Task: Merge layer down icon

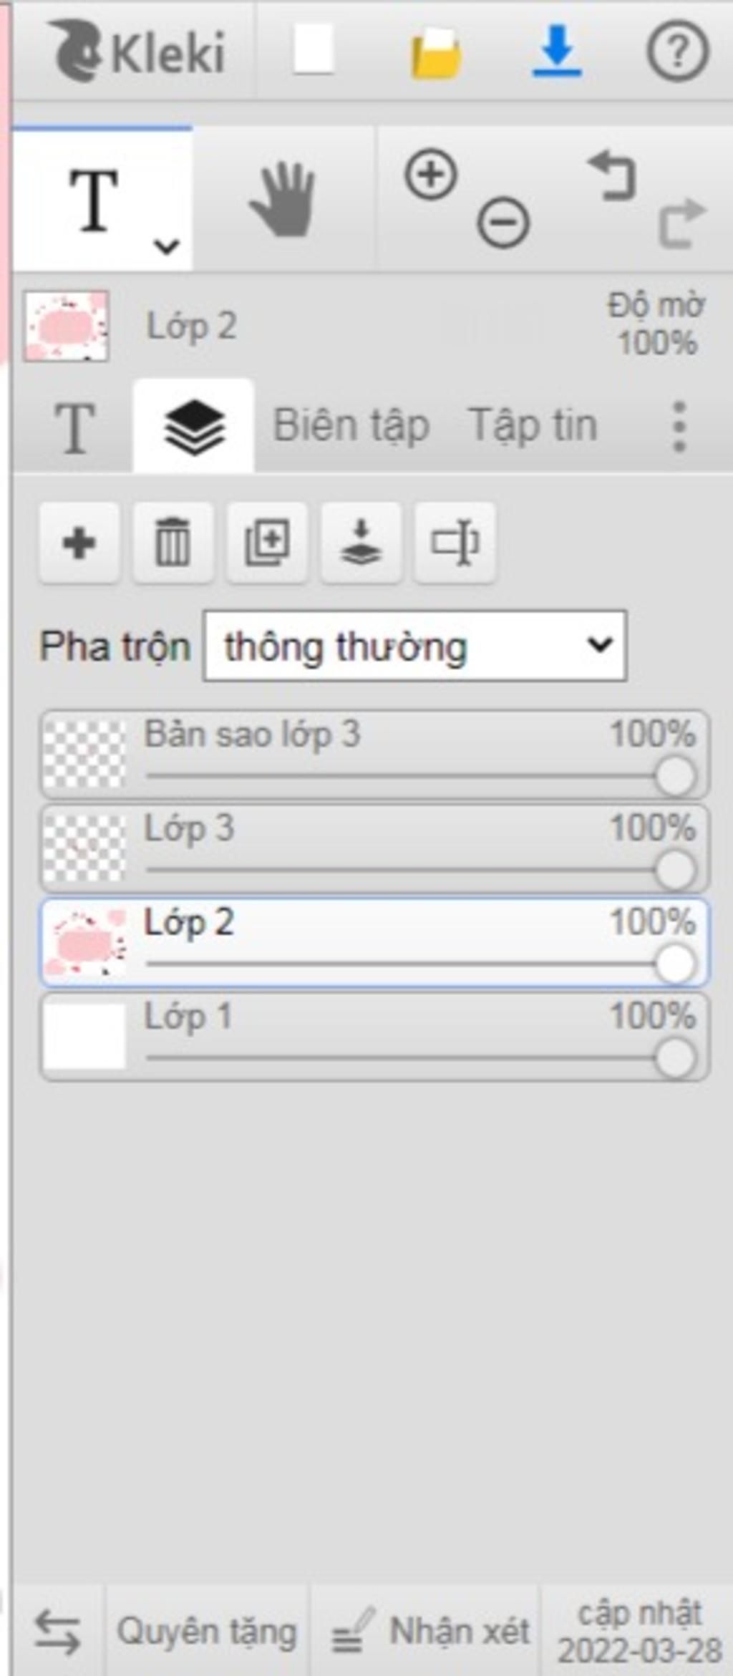Action: pyautogui.click(x=361, y=543)
